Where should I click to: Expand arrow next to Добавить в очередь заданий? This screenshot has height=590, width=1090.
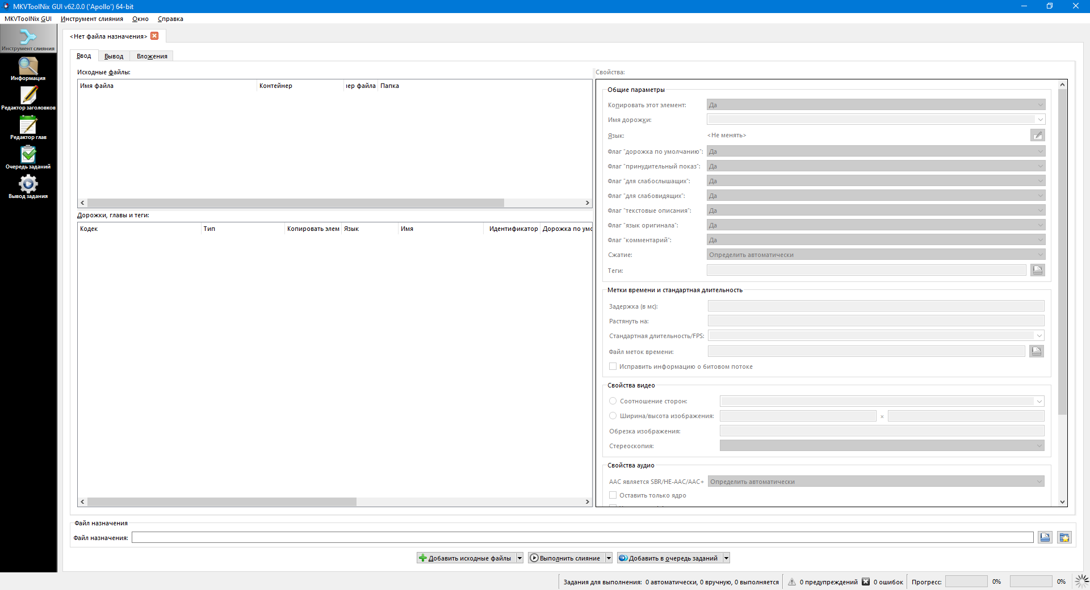click(726, 558)
